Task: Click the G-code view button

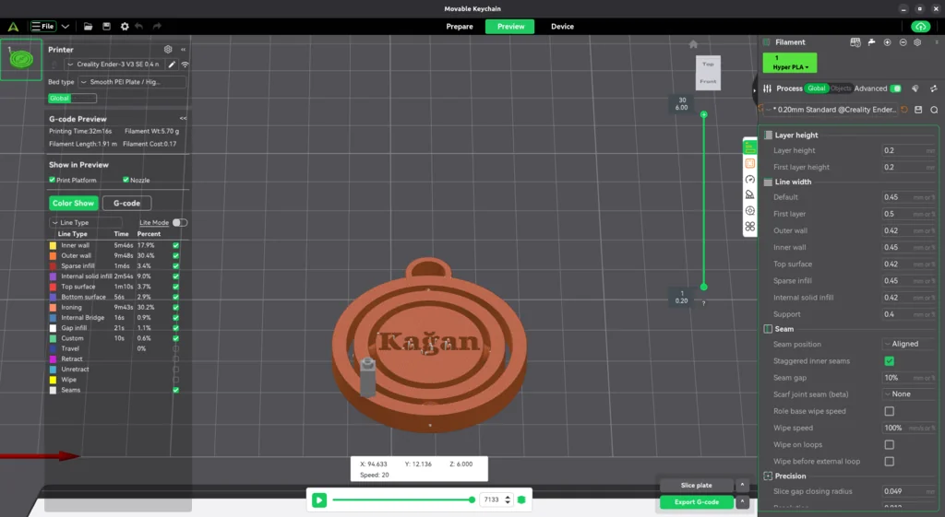Action: point(126,203)
